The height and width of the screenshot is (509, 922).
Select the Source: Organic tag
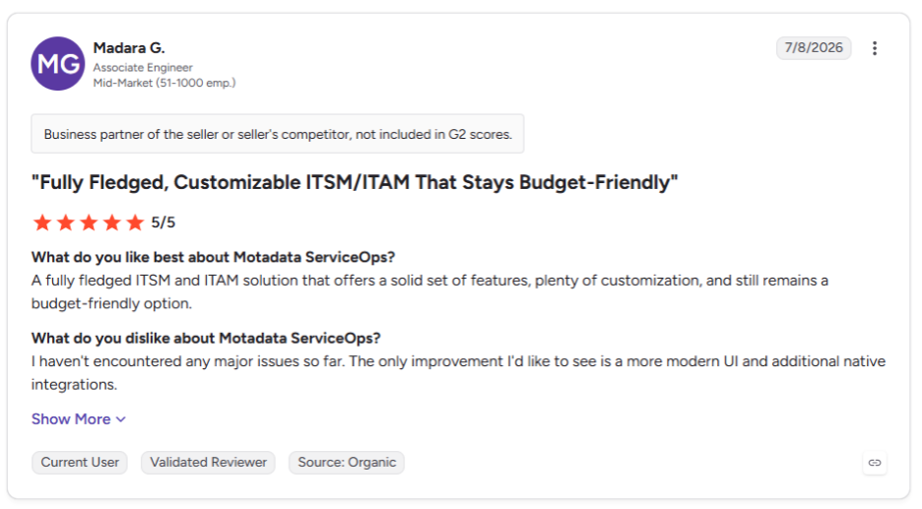pyautogui.click(x=347, y=463)
